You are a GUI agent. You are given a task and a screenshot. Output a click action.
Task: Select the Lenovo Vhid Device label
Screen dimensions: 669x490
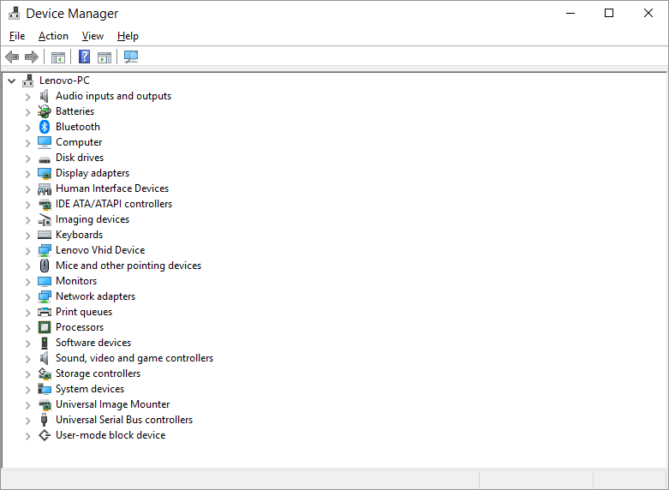(x=100, y=250)
